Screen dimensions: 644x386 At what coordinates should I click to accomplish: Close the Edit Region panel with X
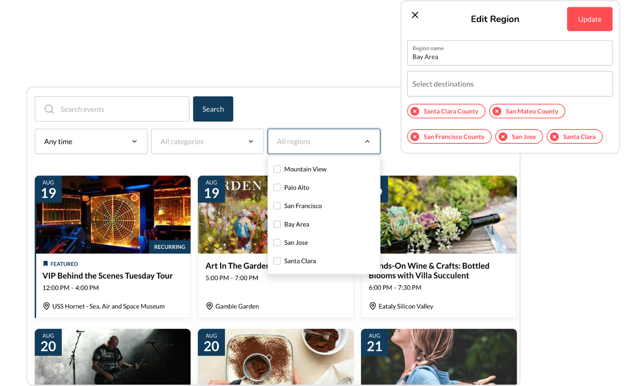tap(415, 15)
